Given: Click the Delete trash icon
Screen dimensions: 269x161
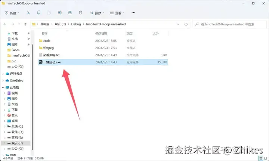Looking at the screenshot, I should coord(80,13).
